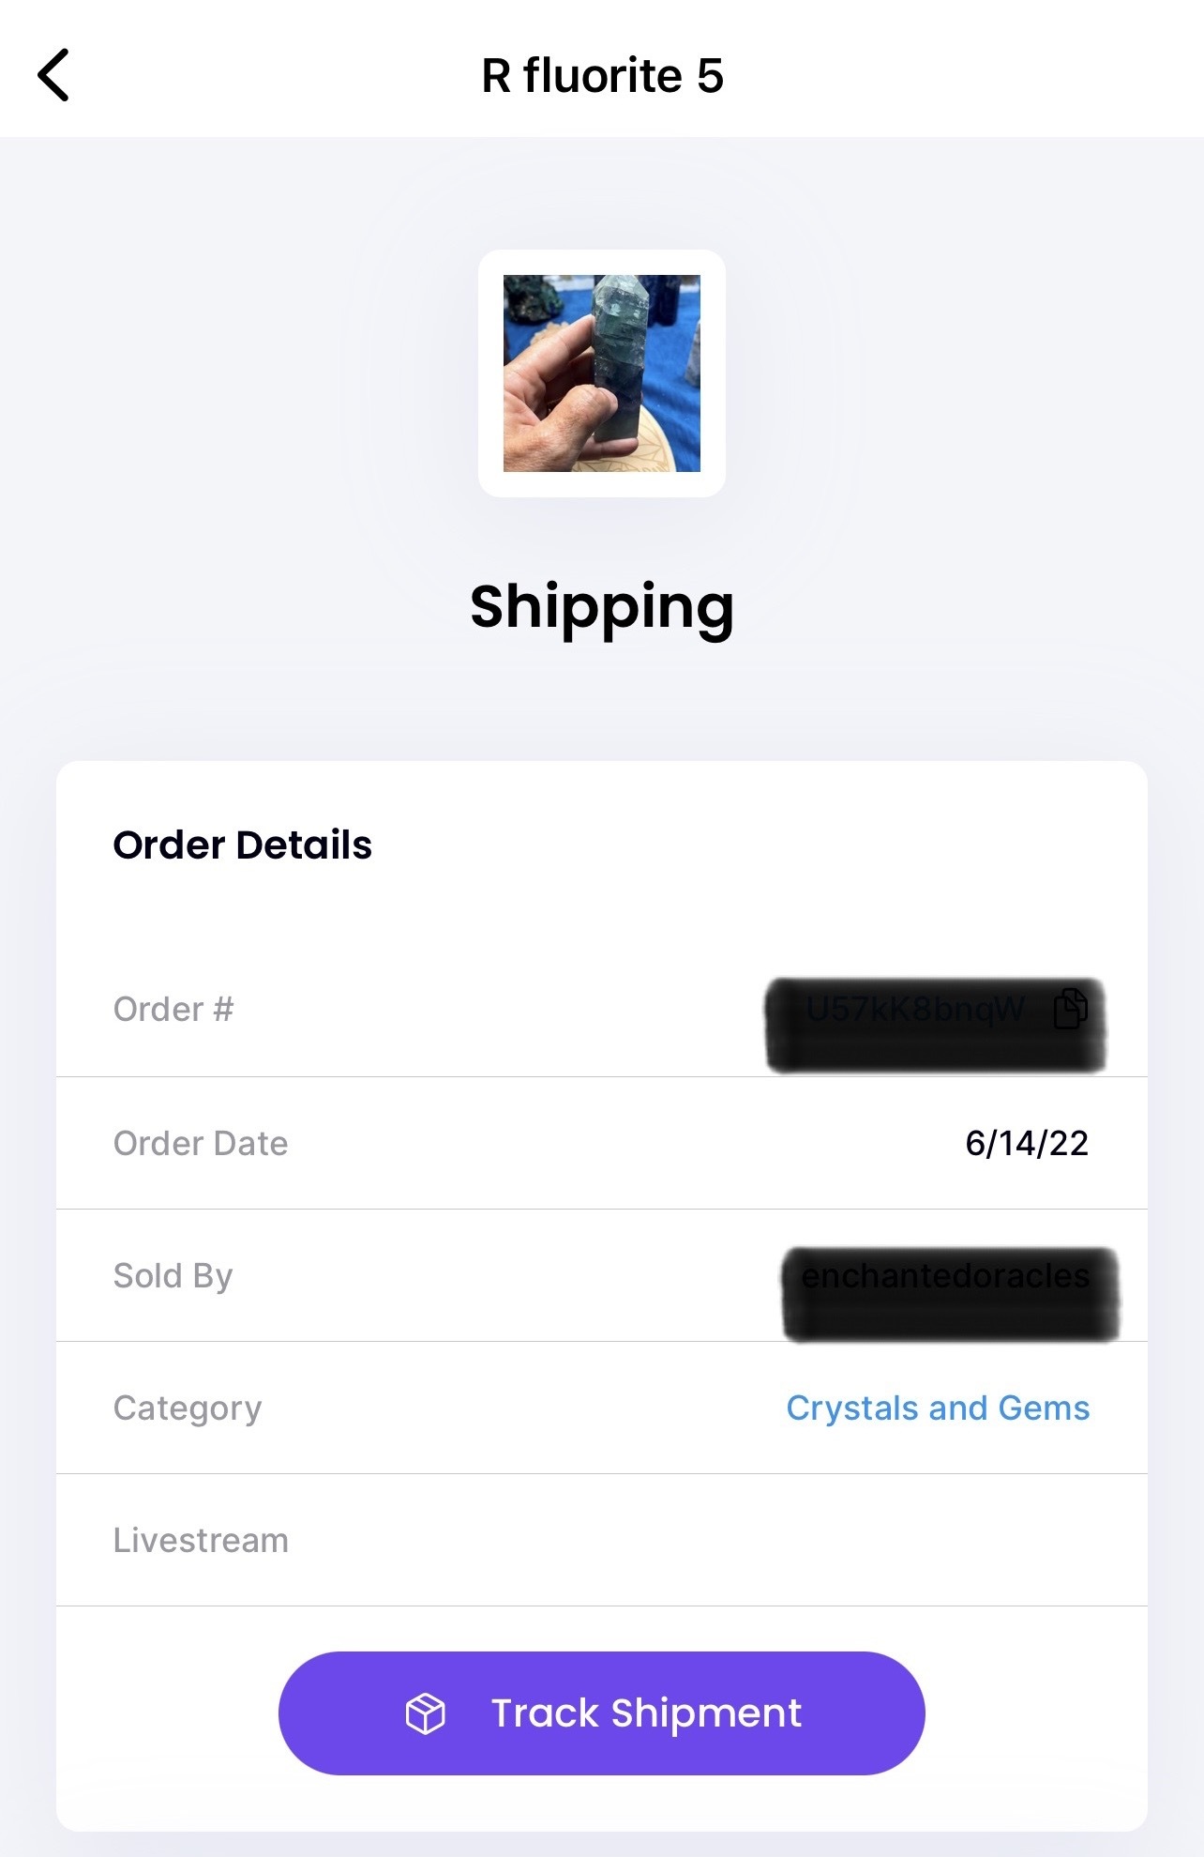Tap the "R fluorite 5" page title
Screen dimensions: 1204x1857
click(602, 76)
